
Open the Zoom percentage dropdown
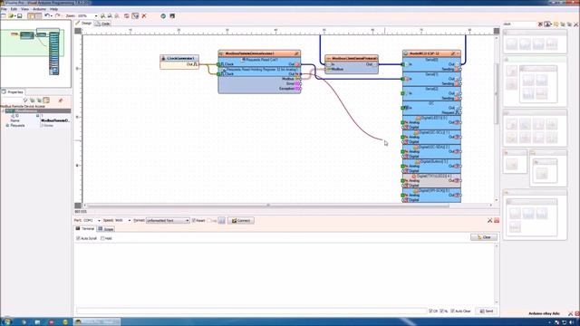pos(96,16)
